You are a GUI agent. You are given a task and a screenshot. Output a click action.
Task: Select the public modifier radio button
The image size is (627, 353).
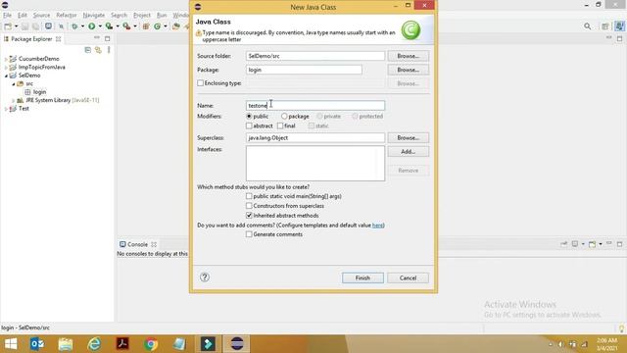pos(249,116)
